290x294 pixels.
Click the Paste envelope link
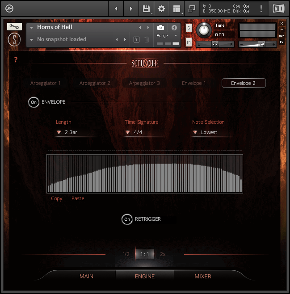78,198
